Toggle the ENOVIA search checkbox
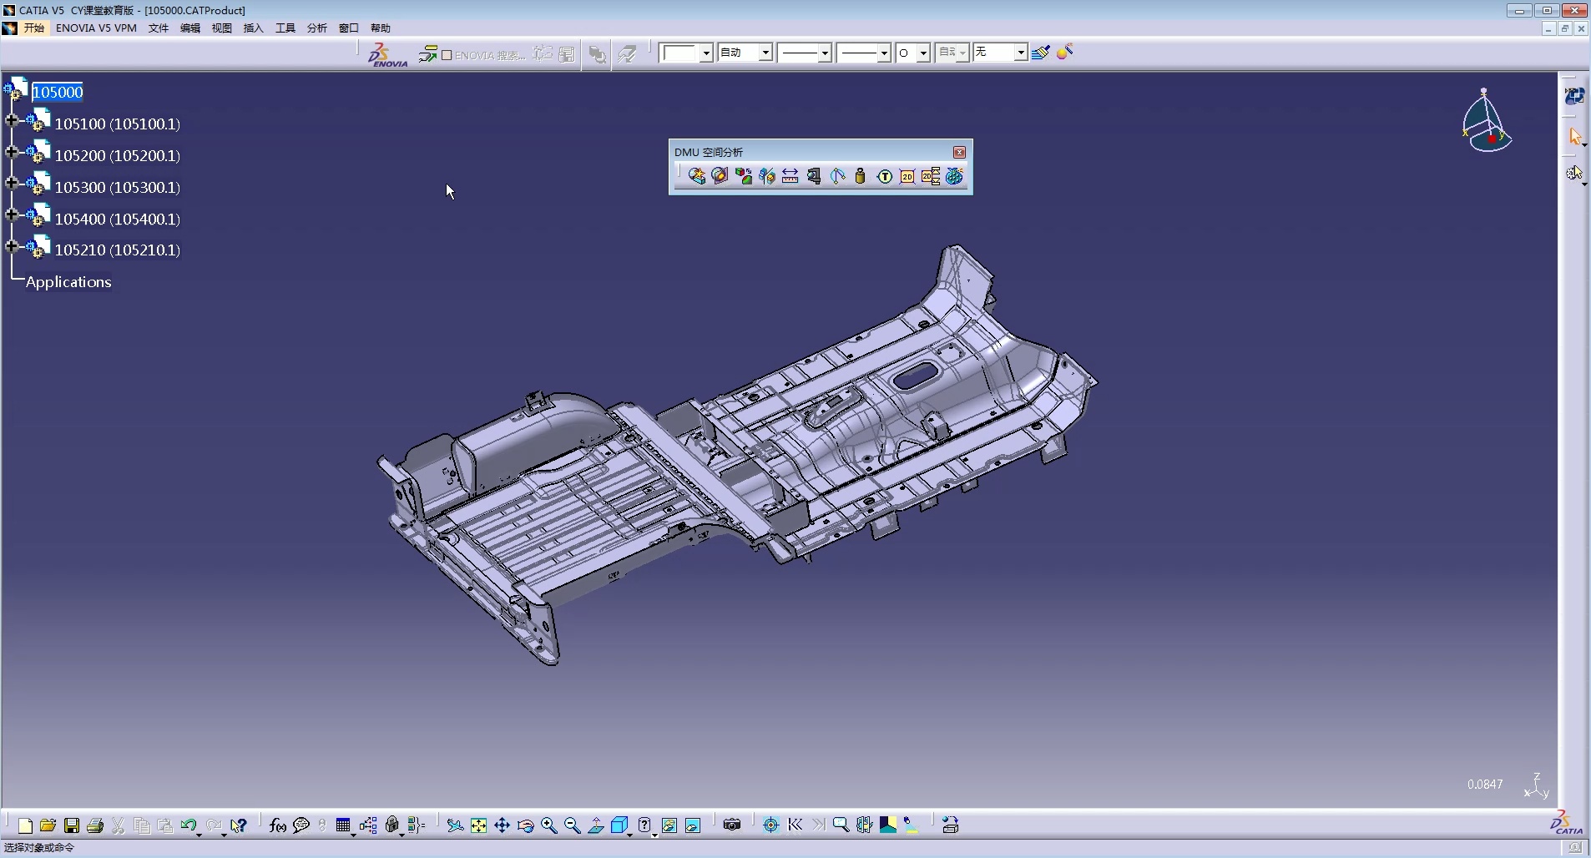This screenshot has height=858, width=1591. 447,55
